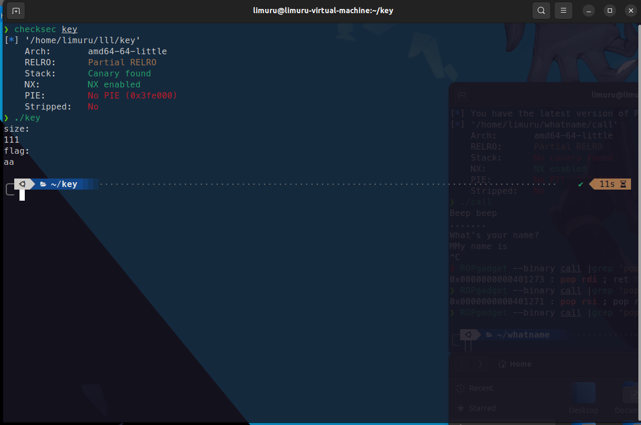Open a new terminal tab
The image size is (641, 425).
tap(16, 11)
